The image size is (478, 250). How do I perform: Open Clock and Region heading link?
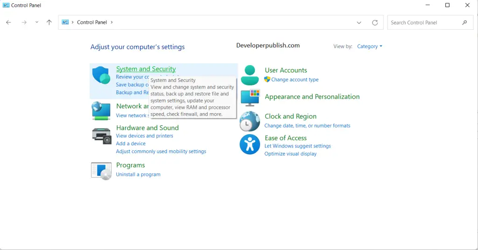(290, 116)
